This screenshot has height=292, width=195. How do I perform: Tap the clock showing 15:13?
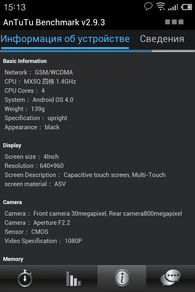15,7
